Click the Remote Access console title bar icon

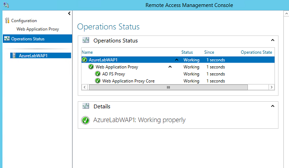(x=6, y=5)
